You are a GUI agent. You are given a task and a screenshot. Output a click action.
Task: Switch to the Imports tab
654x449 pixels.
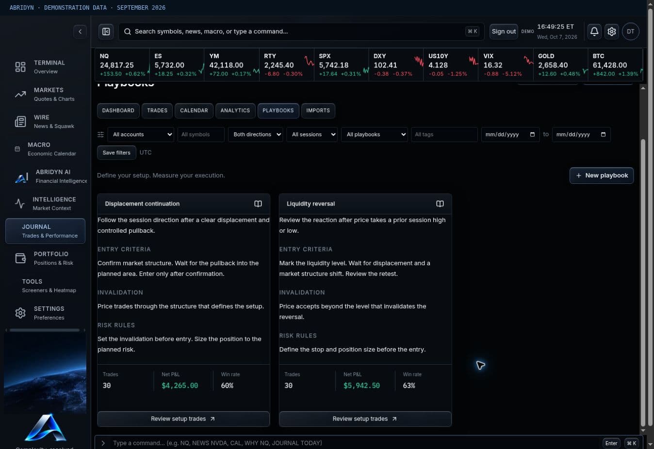click(x=318, y=111)
